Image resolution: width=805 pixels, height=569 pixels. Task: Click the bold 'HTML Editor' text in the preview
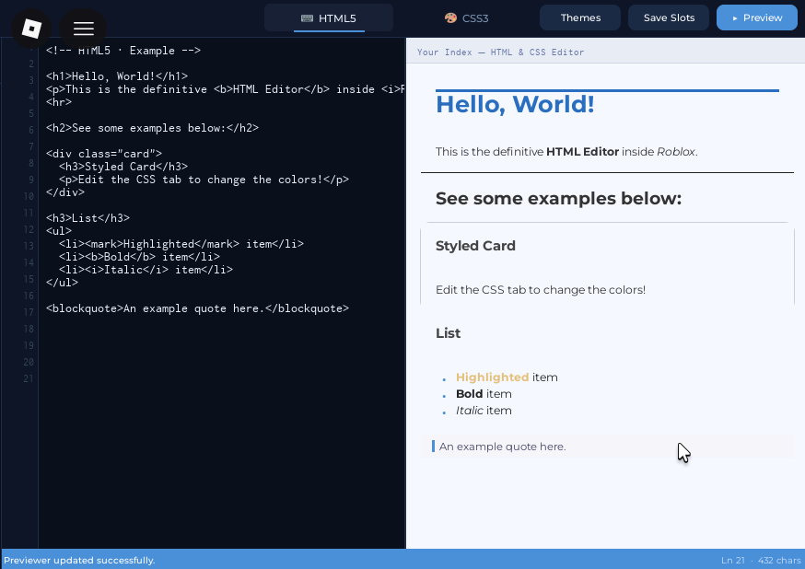point(582,152)
